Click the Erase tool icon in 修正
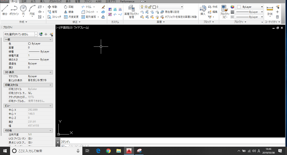Image resolution: width=287 pixels, height=155 pixels. click(x=103, y=7)
